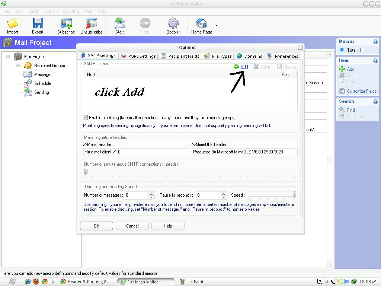381x286 pixels.
Task: Open the Help menu in menu bar
Action: (x=102, y=11)
